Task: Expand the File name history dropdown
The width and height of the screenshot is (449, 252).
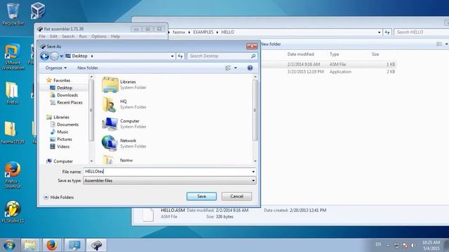Action: click(x=253, y=171)
